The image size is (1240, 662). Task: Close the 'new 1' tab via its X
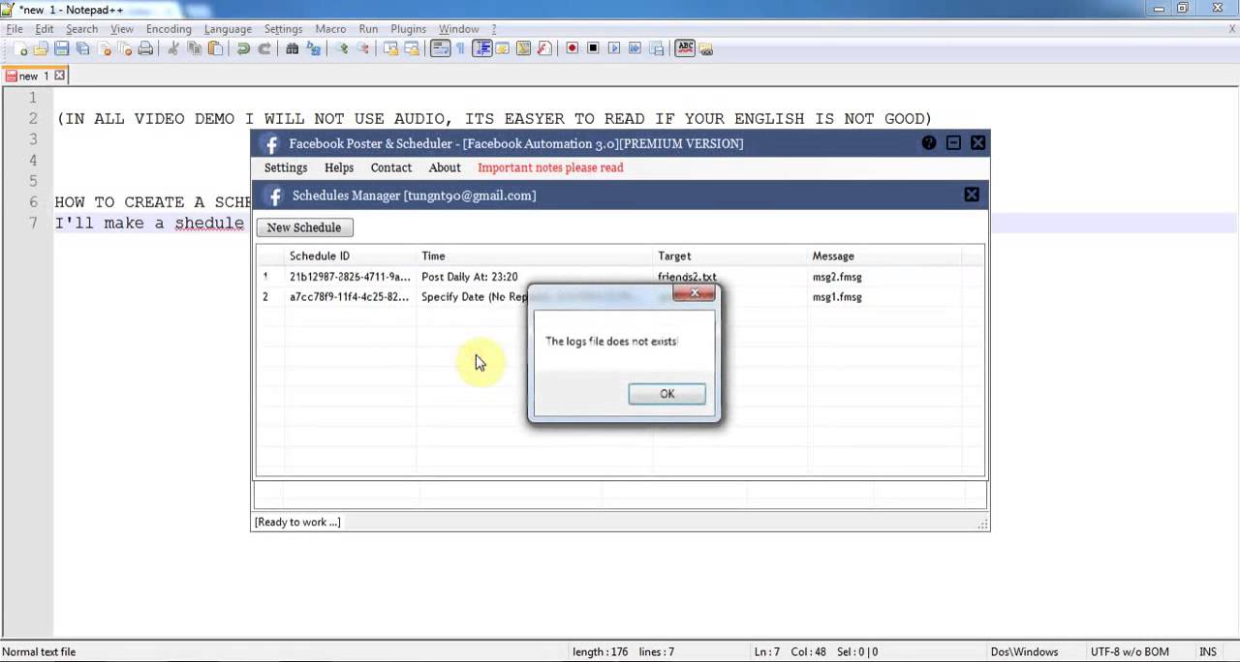59,75
